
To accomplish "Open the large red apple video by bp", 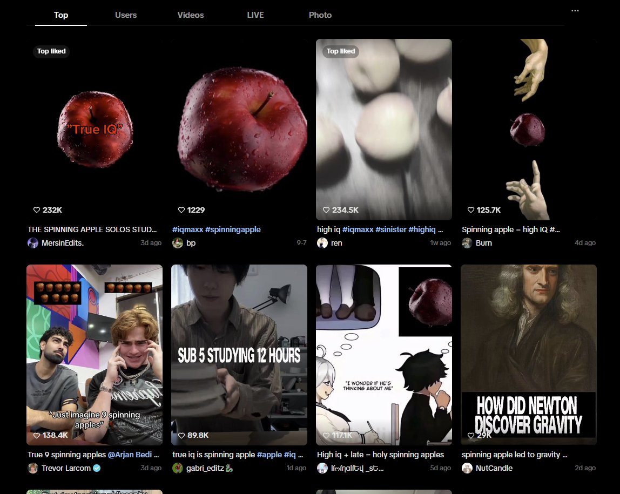I will tap(239, 129).
